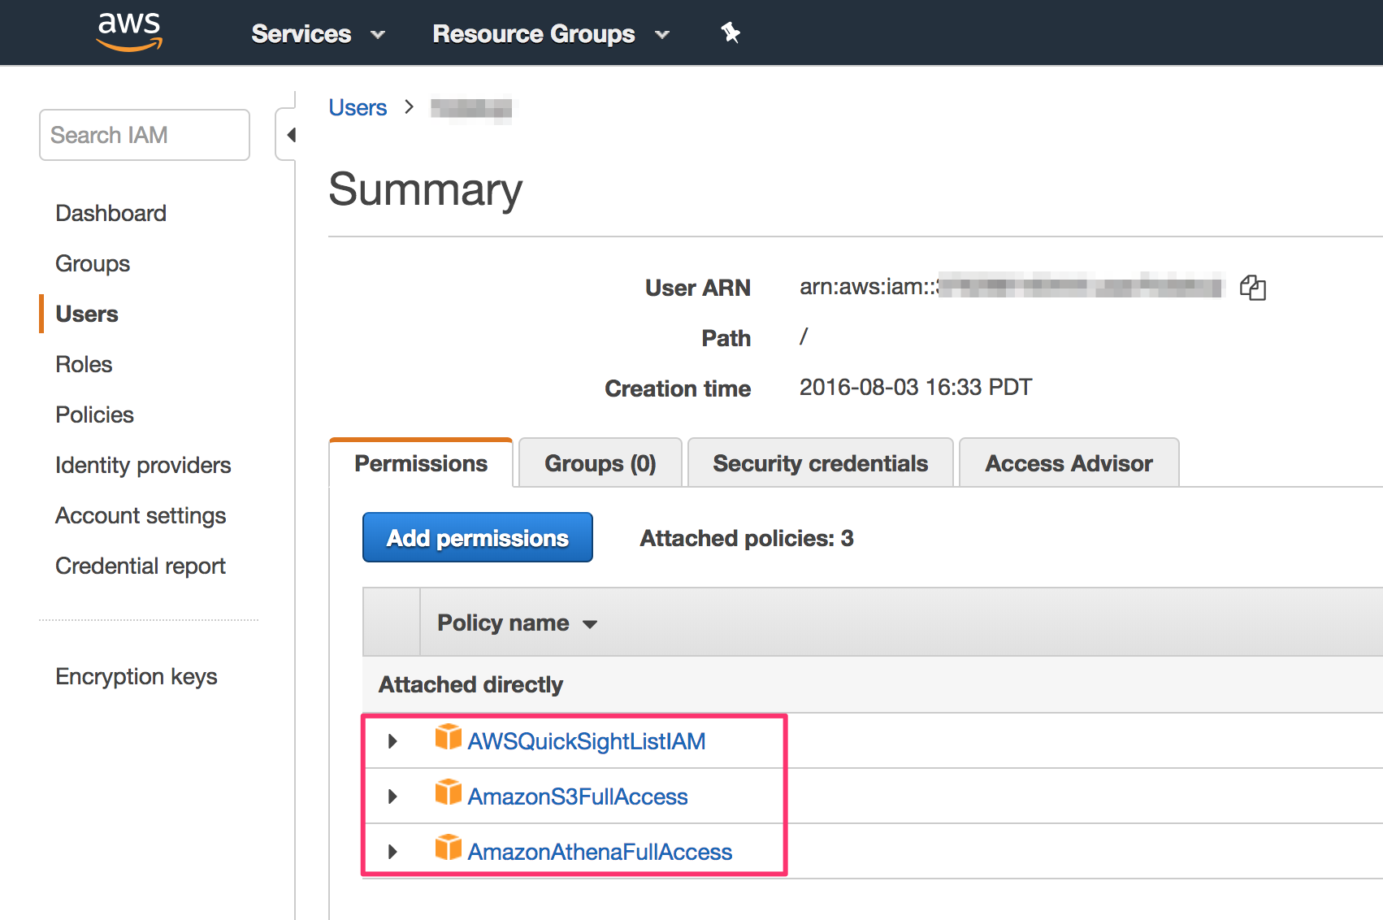Click the pin shortcut icon in header
Image resolution: width=1383 pixels, height=920 pixels.
(731, 33)
